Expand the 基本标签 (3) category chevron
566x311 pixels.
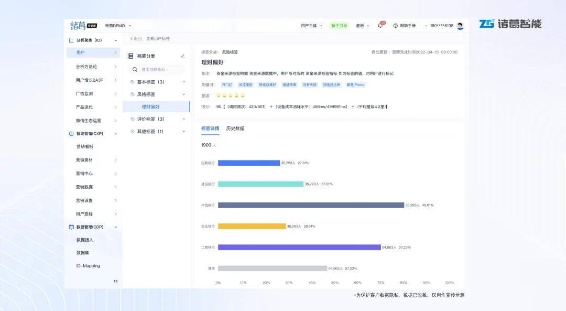(184, 82)
